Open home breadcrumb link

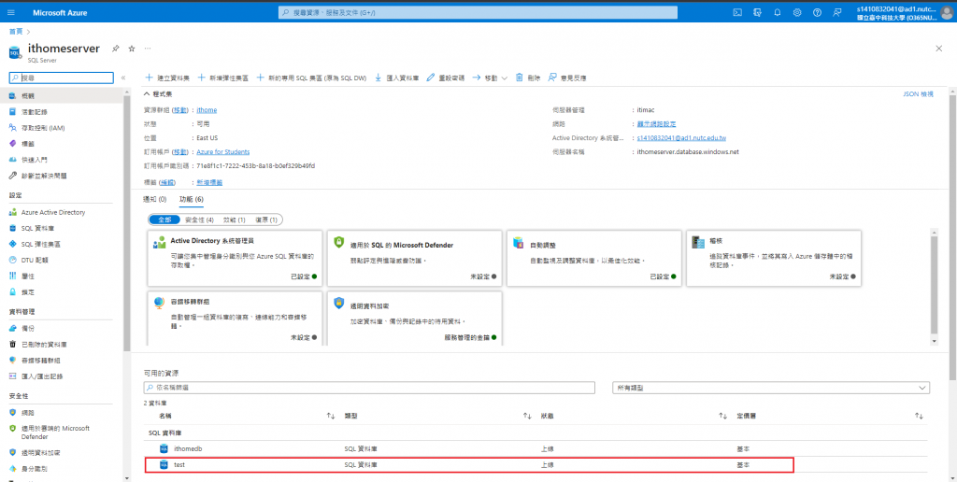pyautogui.click(x=16, y=31)
